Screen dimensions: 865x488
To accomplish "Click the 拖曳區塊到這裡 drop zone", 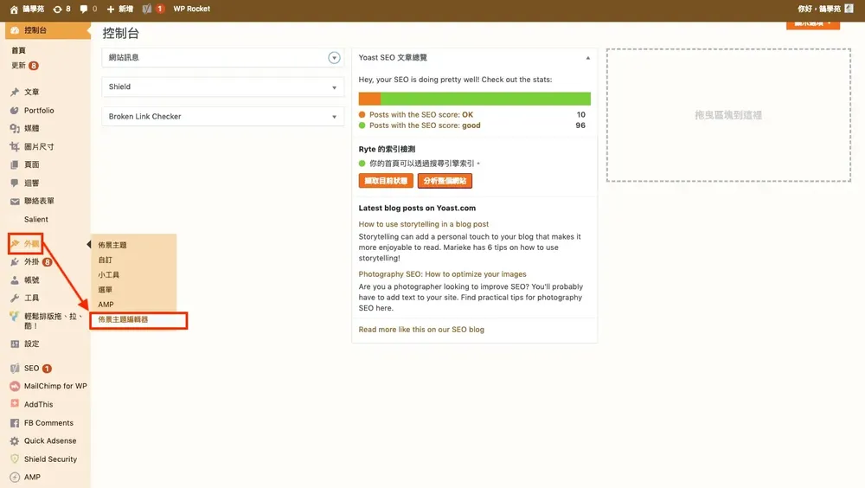I will (x=728, y=115).
